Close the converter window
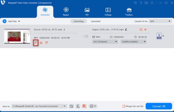This screenshot has width=174, height=112. click(172, 3)
